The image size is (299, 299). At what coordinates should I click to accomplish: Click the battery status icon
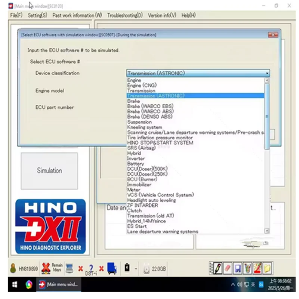[127, 267]
